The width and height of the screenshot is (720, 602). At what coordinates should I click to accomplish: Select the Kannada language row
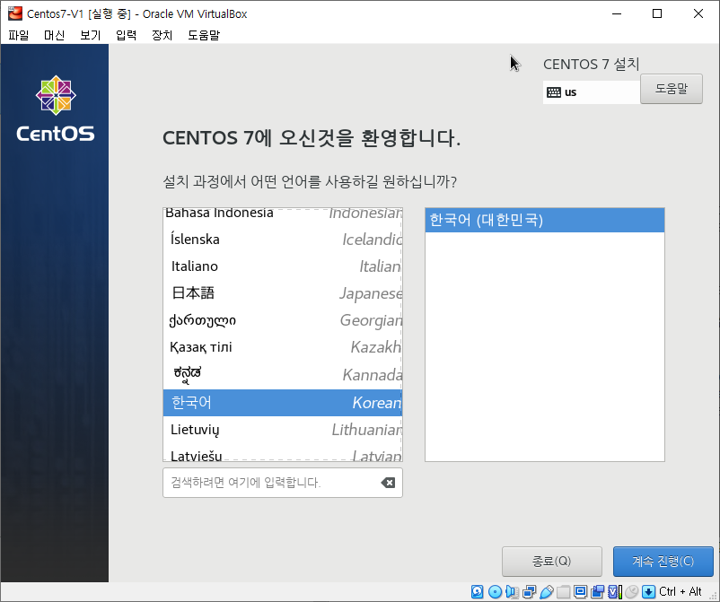(283, 375)
